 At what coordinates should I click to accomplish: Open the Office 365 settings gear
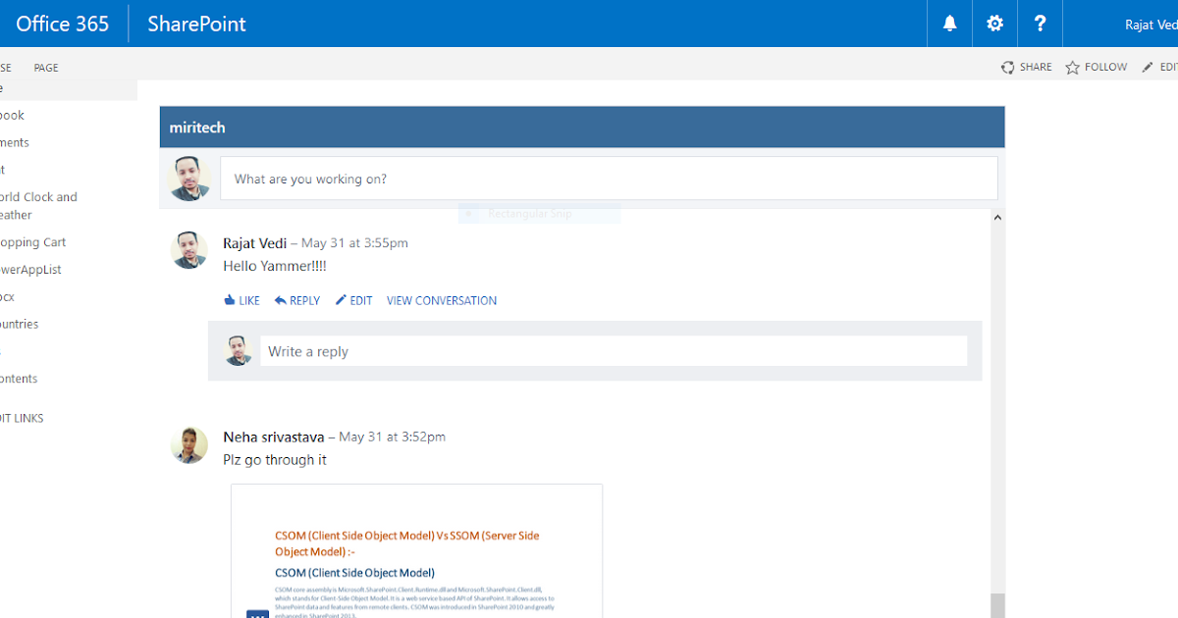point(993,24)
